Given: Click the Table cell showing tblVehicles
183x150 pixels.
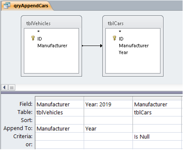Looking at the screenshot, I should pyautogui.click(x=59, y=112).
